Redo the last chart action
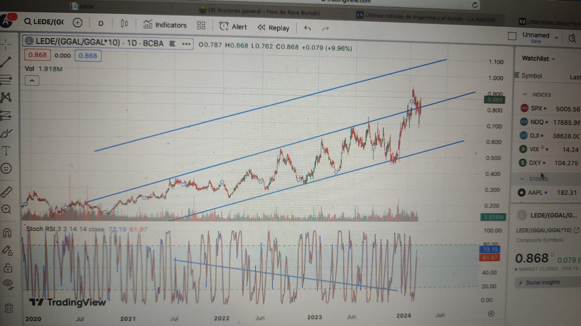The image size is (581, 326). [x=325, y=29]
